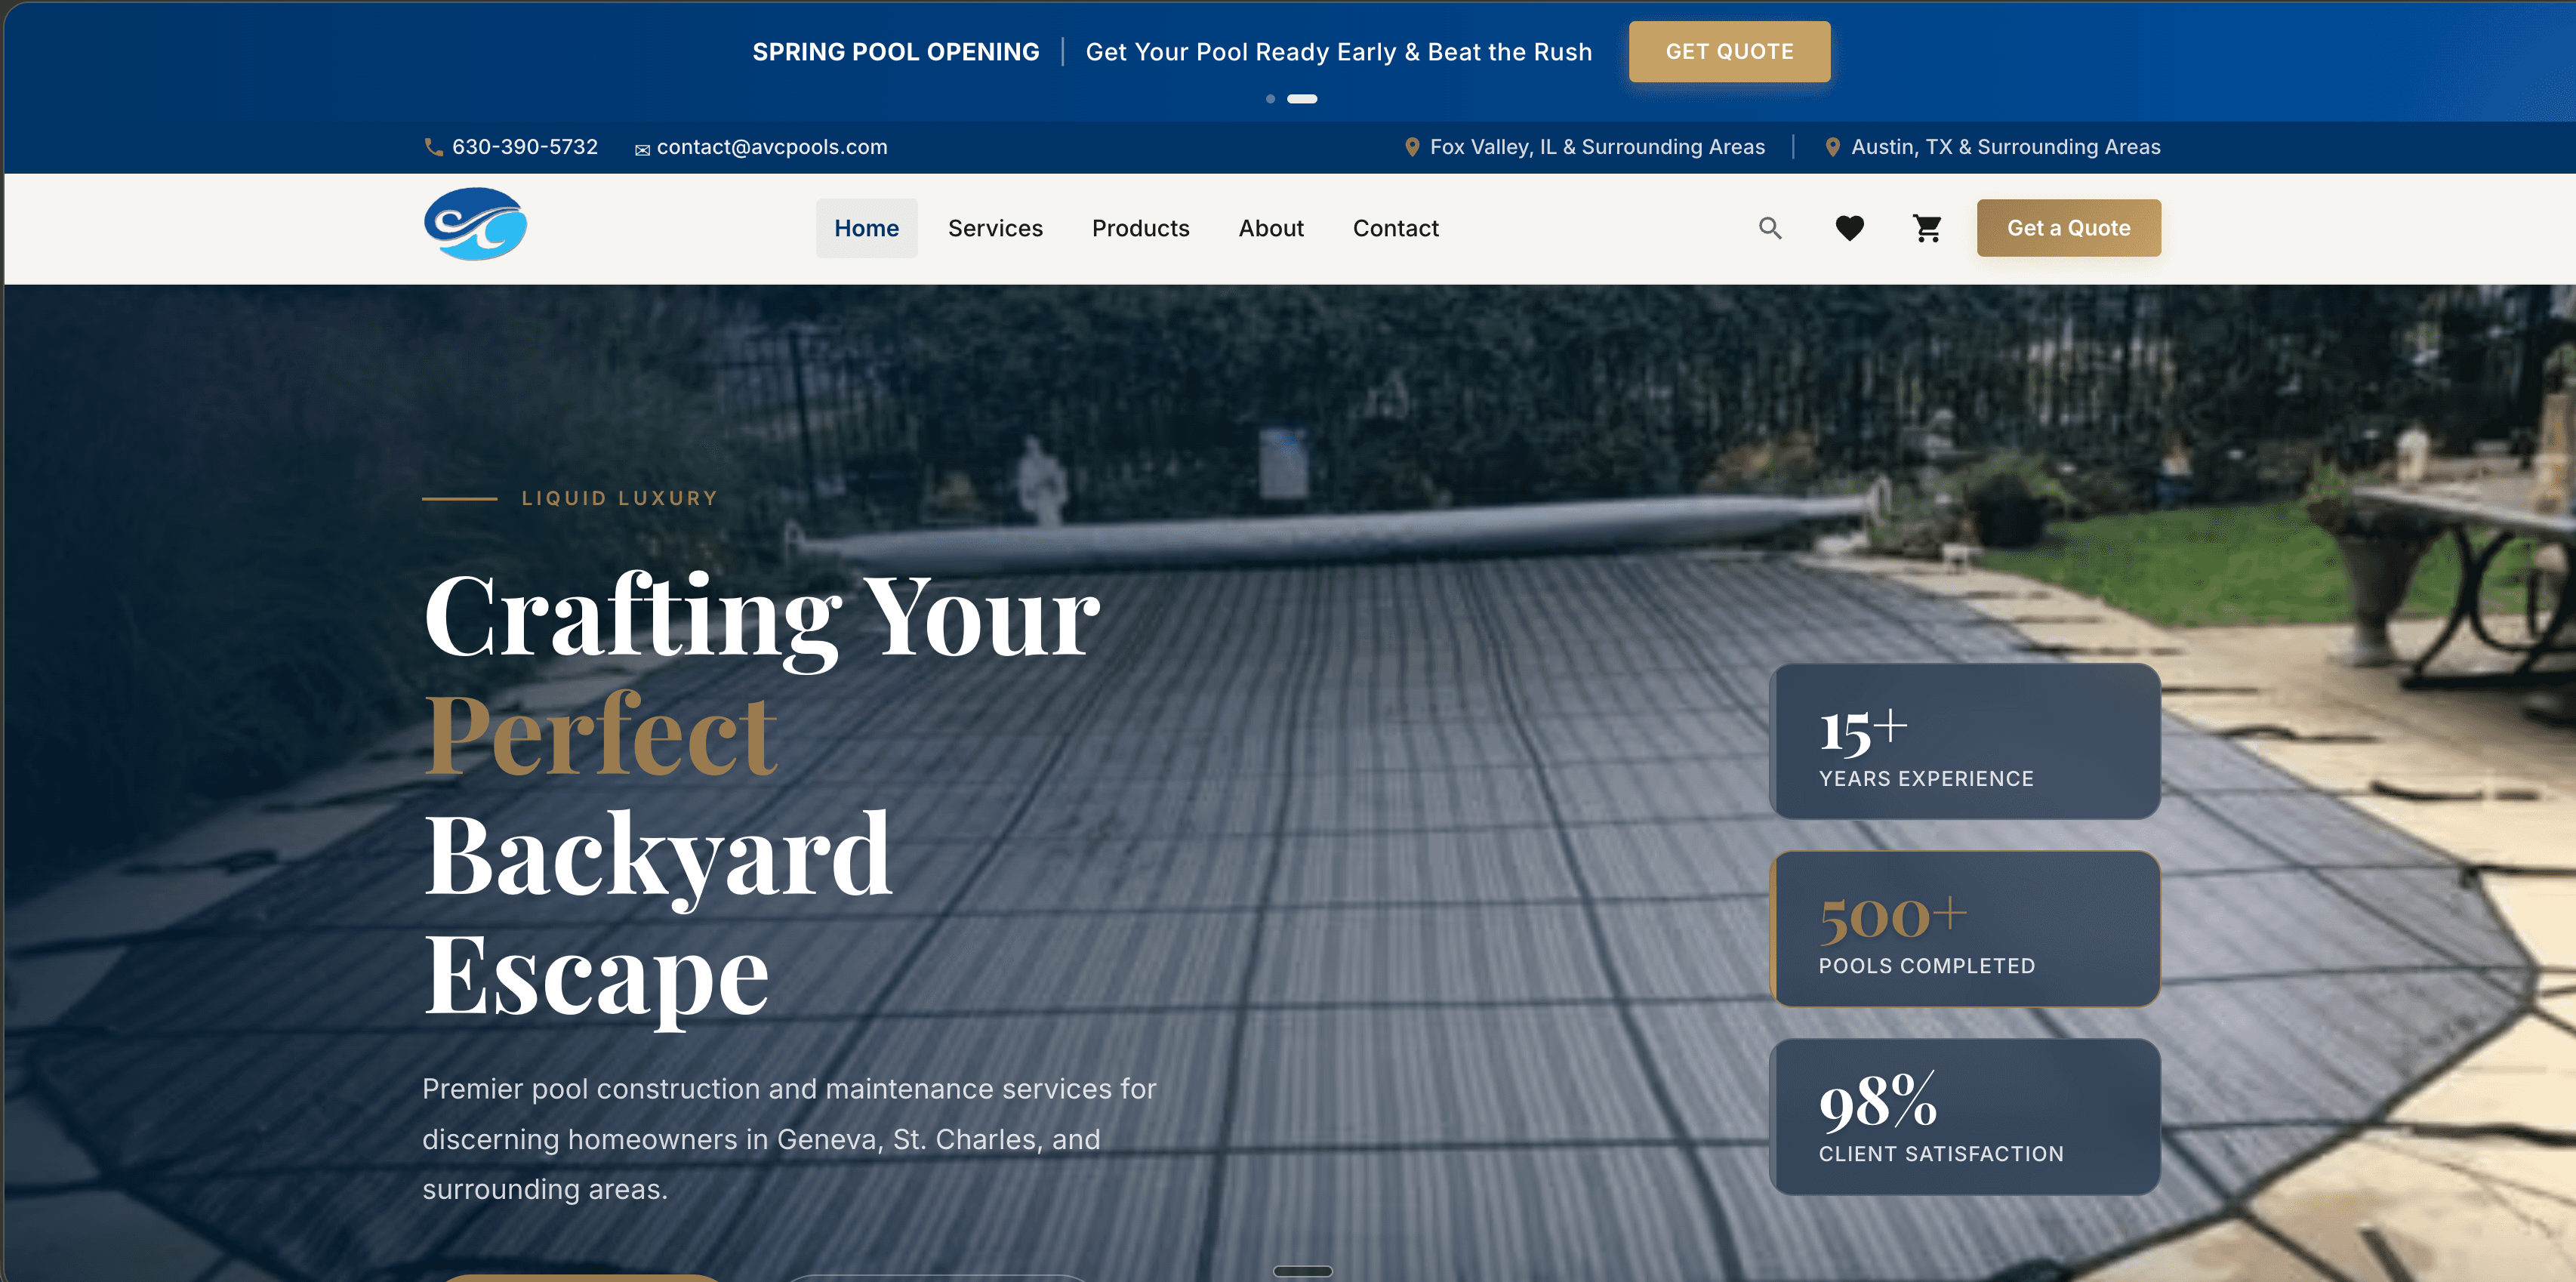Click the Austin TX location pin icon

point(1832,147)
